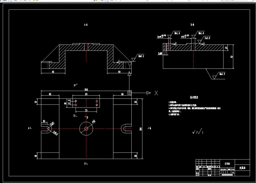Select the 200 overall height dimension
Image resolution: width=256 pixels, height=183 pixels.
pos(141,129)
